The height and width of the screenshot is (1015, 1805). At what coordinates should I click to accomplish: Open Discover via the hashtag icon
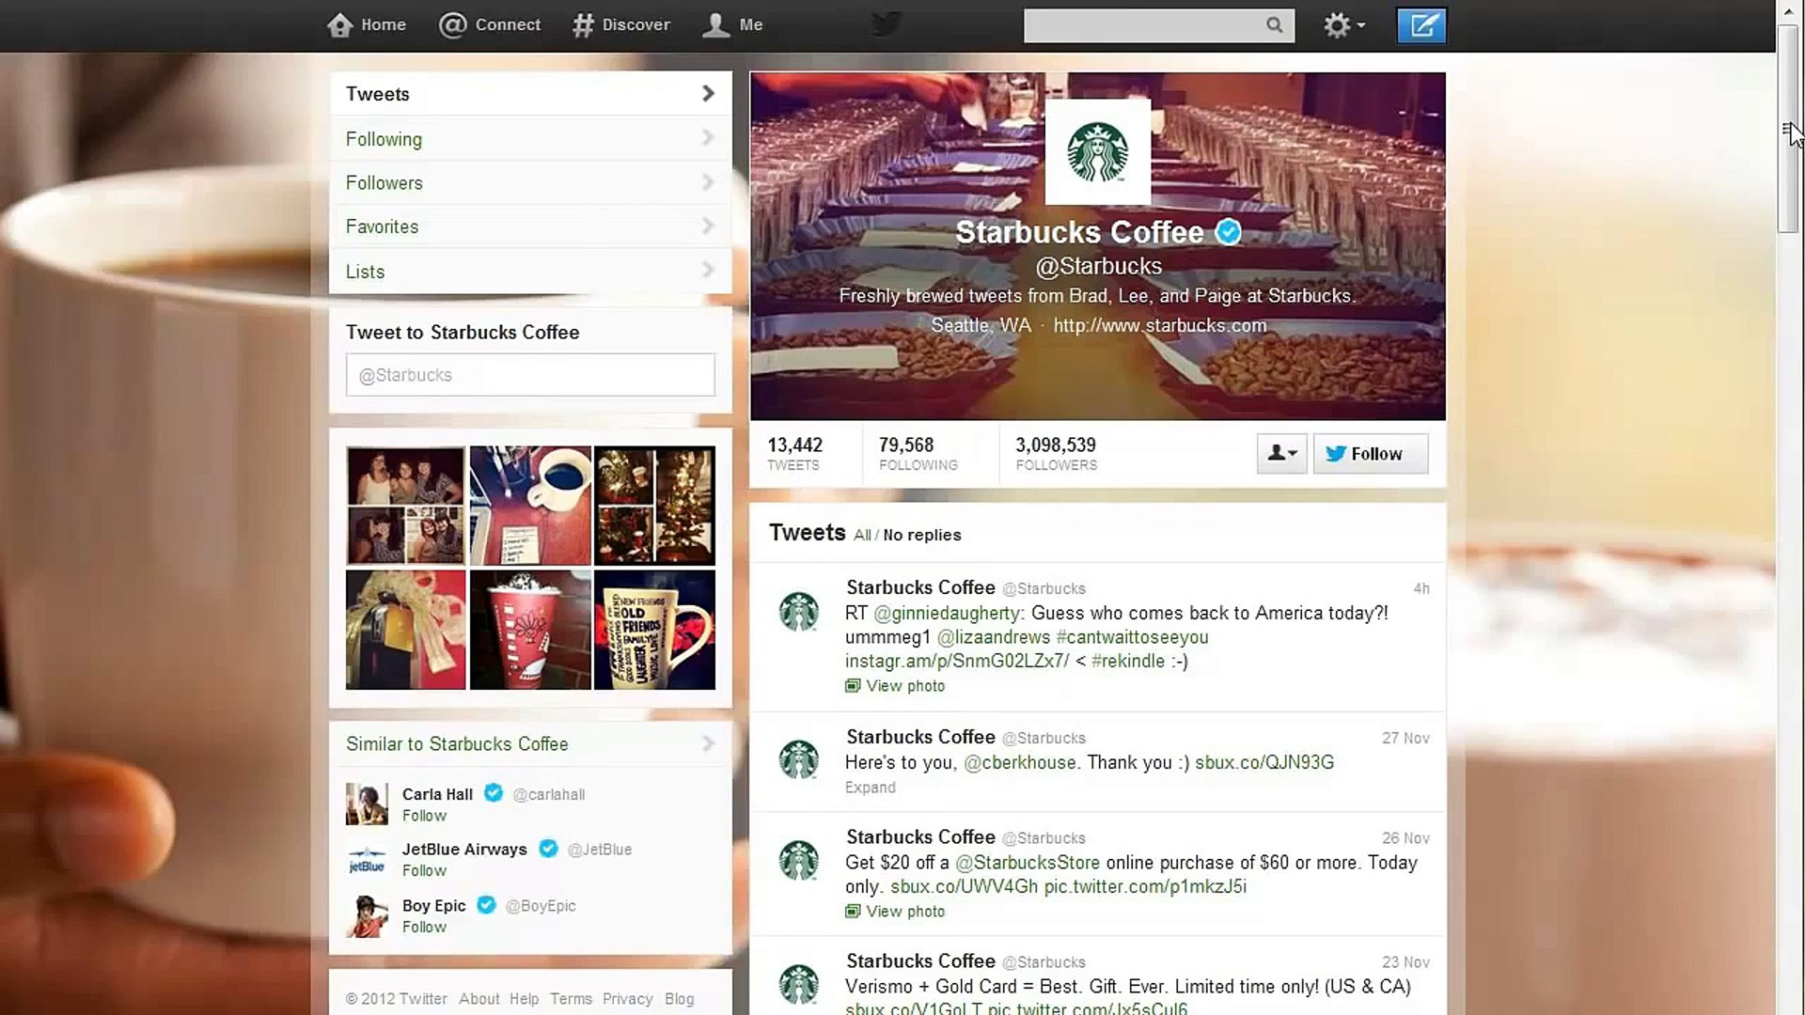click(583, 25)
